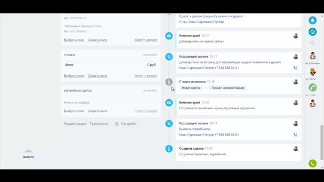Image resolution: width=324 pixels, height=182 pixels.
Task: Open the chat search icon below the bell
Action: 312,32
